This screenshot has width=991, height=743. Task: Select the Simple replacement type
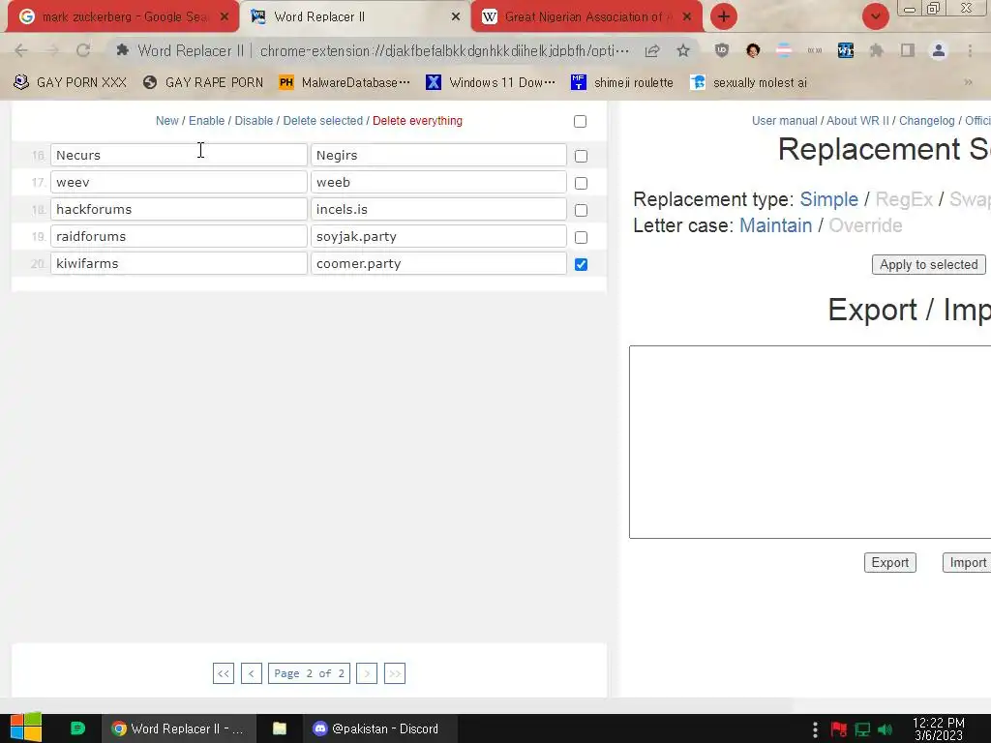click(828, 199)
